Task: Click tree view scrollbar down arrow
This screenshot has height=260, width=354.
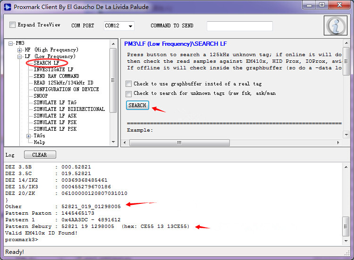Action: pos(113,142)
